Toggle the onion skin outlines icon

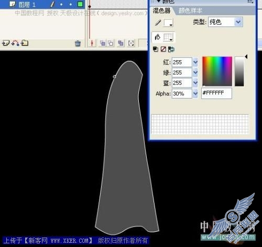click(x=111, y=43)
